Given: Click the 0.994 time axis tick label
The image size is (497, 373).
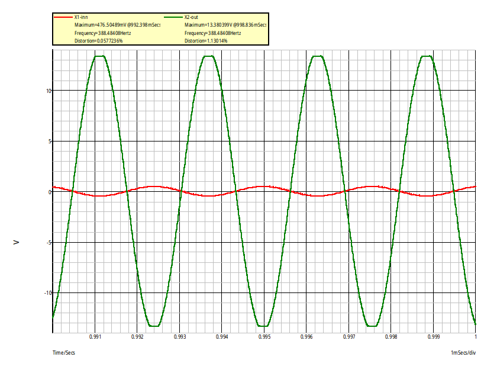Looking at the screenshot, I should [x=222, y=336].
